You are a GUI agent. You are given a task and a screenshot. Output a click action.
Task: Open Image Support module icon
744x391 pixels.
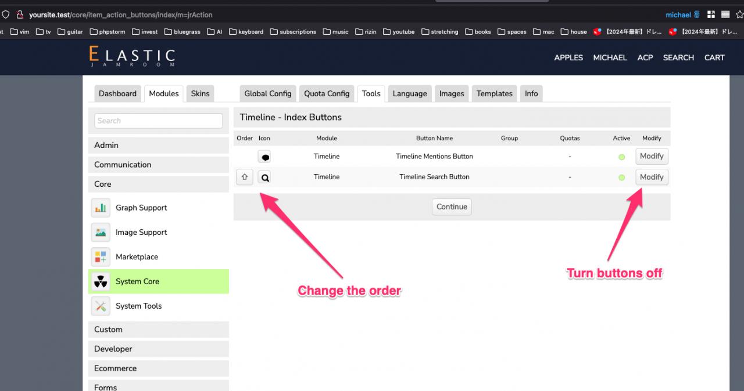101,232
